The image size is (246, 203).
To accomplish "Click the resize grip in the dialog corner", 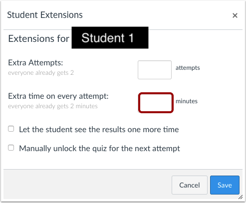I will pyautogui.click(x=241, y=197).
